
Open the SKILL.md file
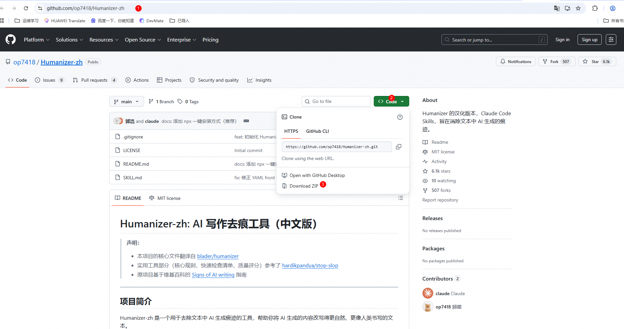point(132,178)
